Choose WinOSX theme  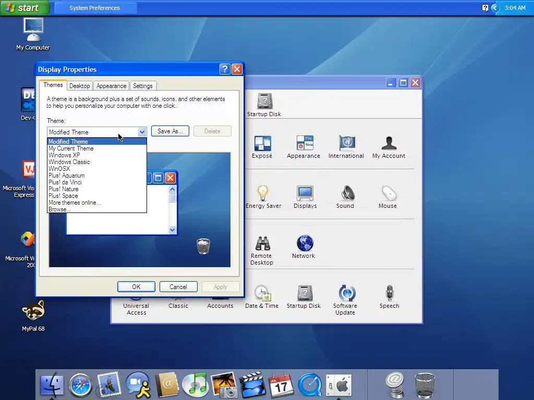[97, 169]
